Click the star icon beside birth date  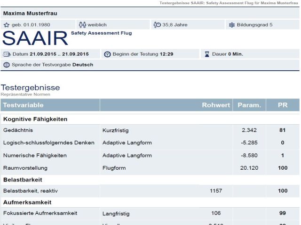(x=7, y=25)
